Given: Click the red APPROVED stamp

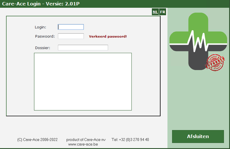Looking at the screenshot, I should click(x=215, y=63).
